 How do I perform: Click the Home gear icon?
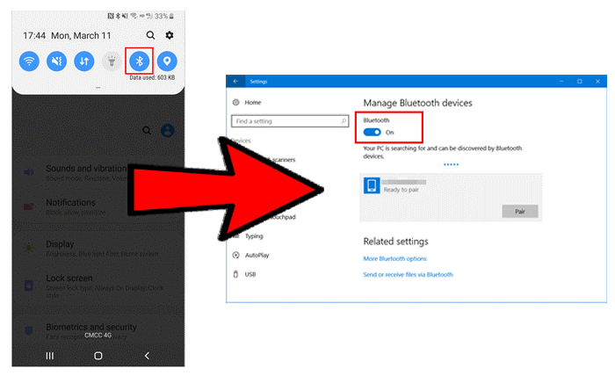pos(235,102)
